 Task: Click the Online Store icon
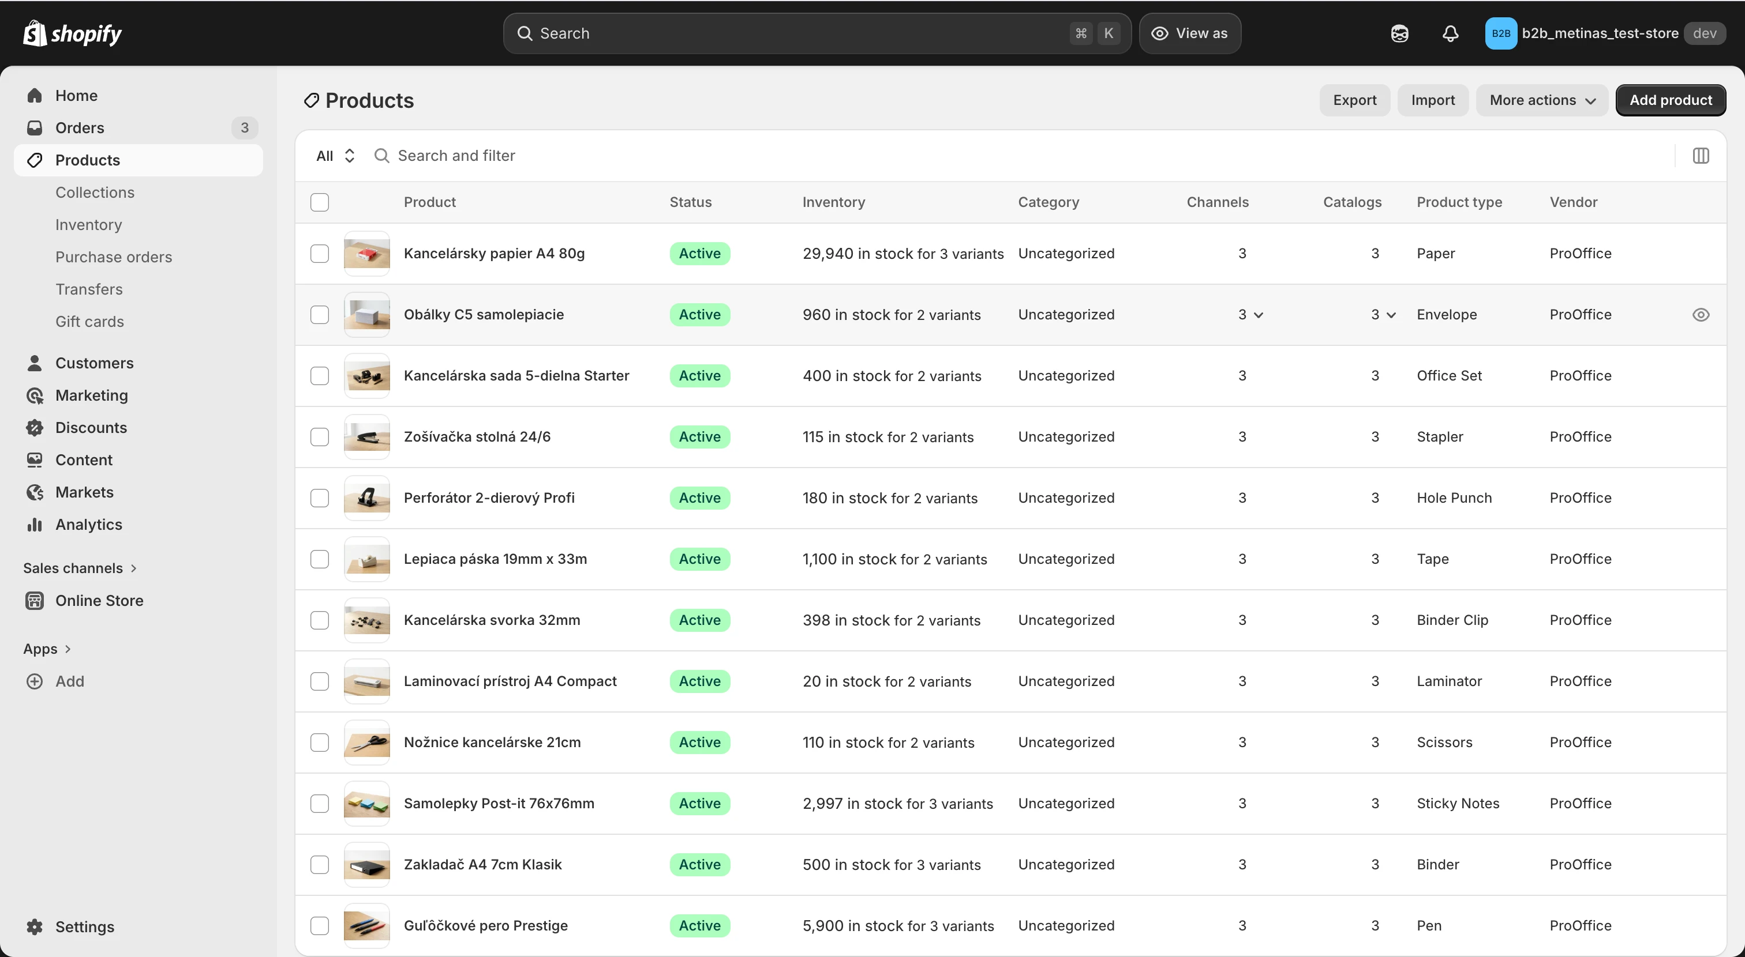(x=35, y=601)
